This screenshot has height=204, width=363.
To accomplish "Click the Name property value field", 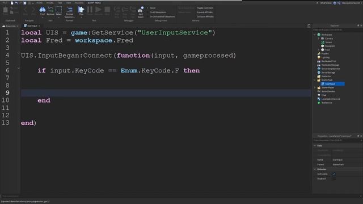I will coord(347,160).
